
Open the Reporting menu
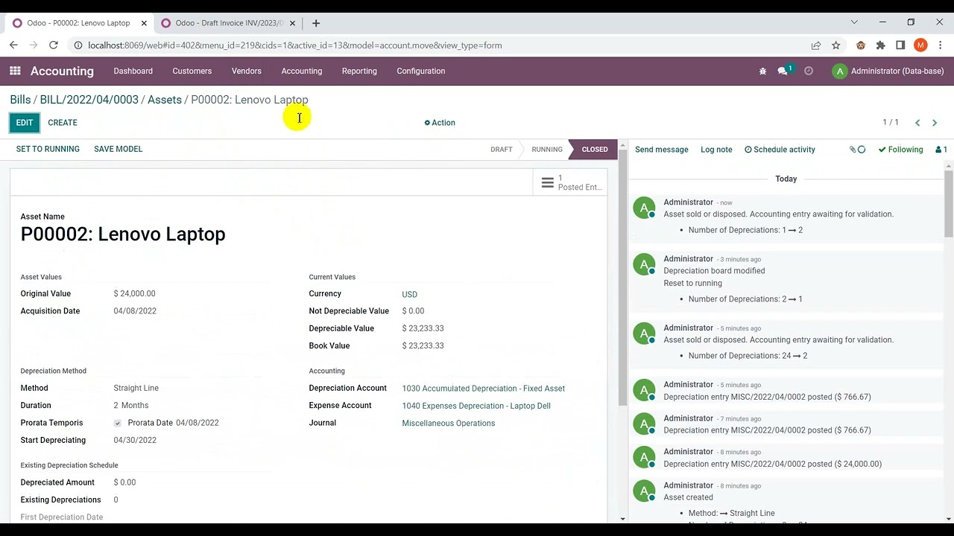point(359,71)
